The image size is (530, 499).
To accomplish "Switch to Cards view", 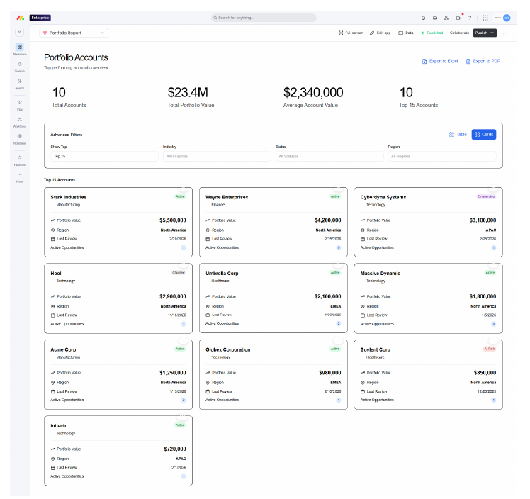I will (484, 134).
